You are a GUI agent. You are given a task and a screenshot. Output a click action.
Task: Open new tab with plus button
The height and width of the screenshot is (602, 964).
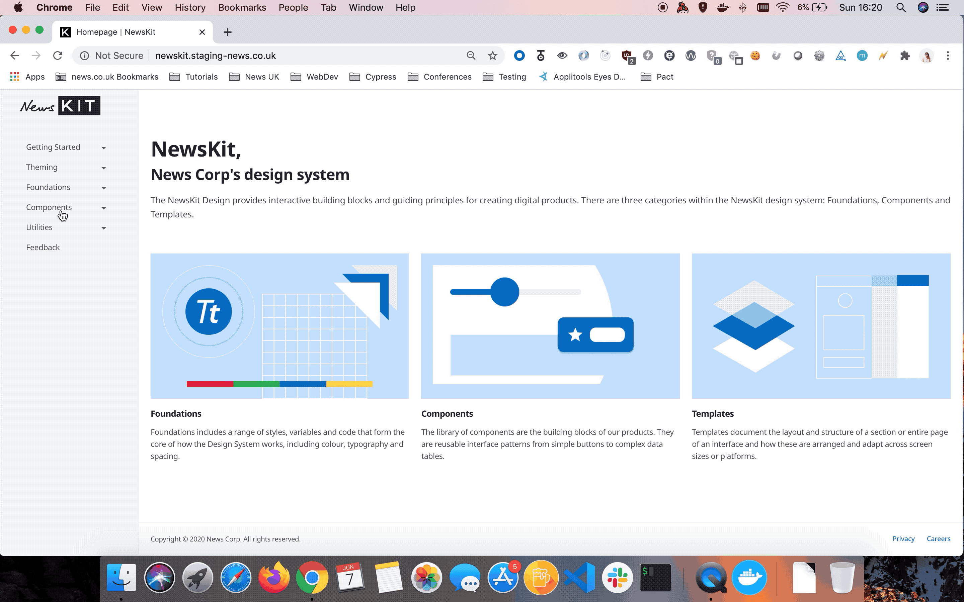tap(228, 32)
